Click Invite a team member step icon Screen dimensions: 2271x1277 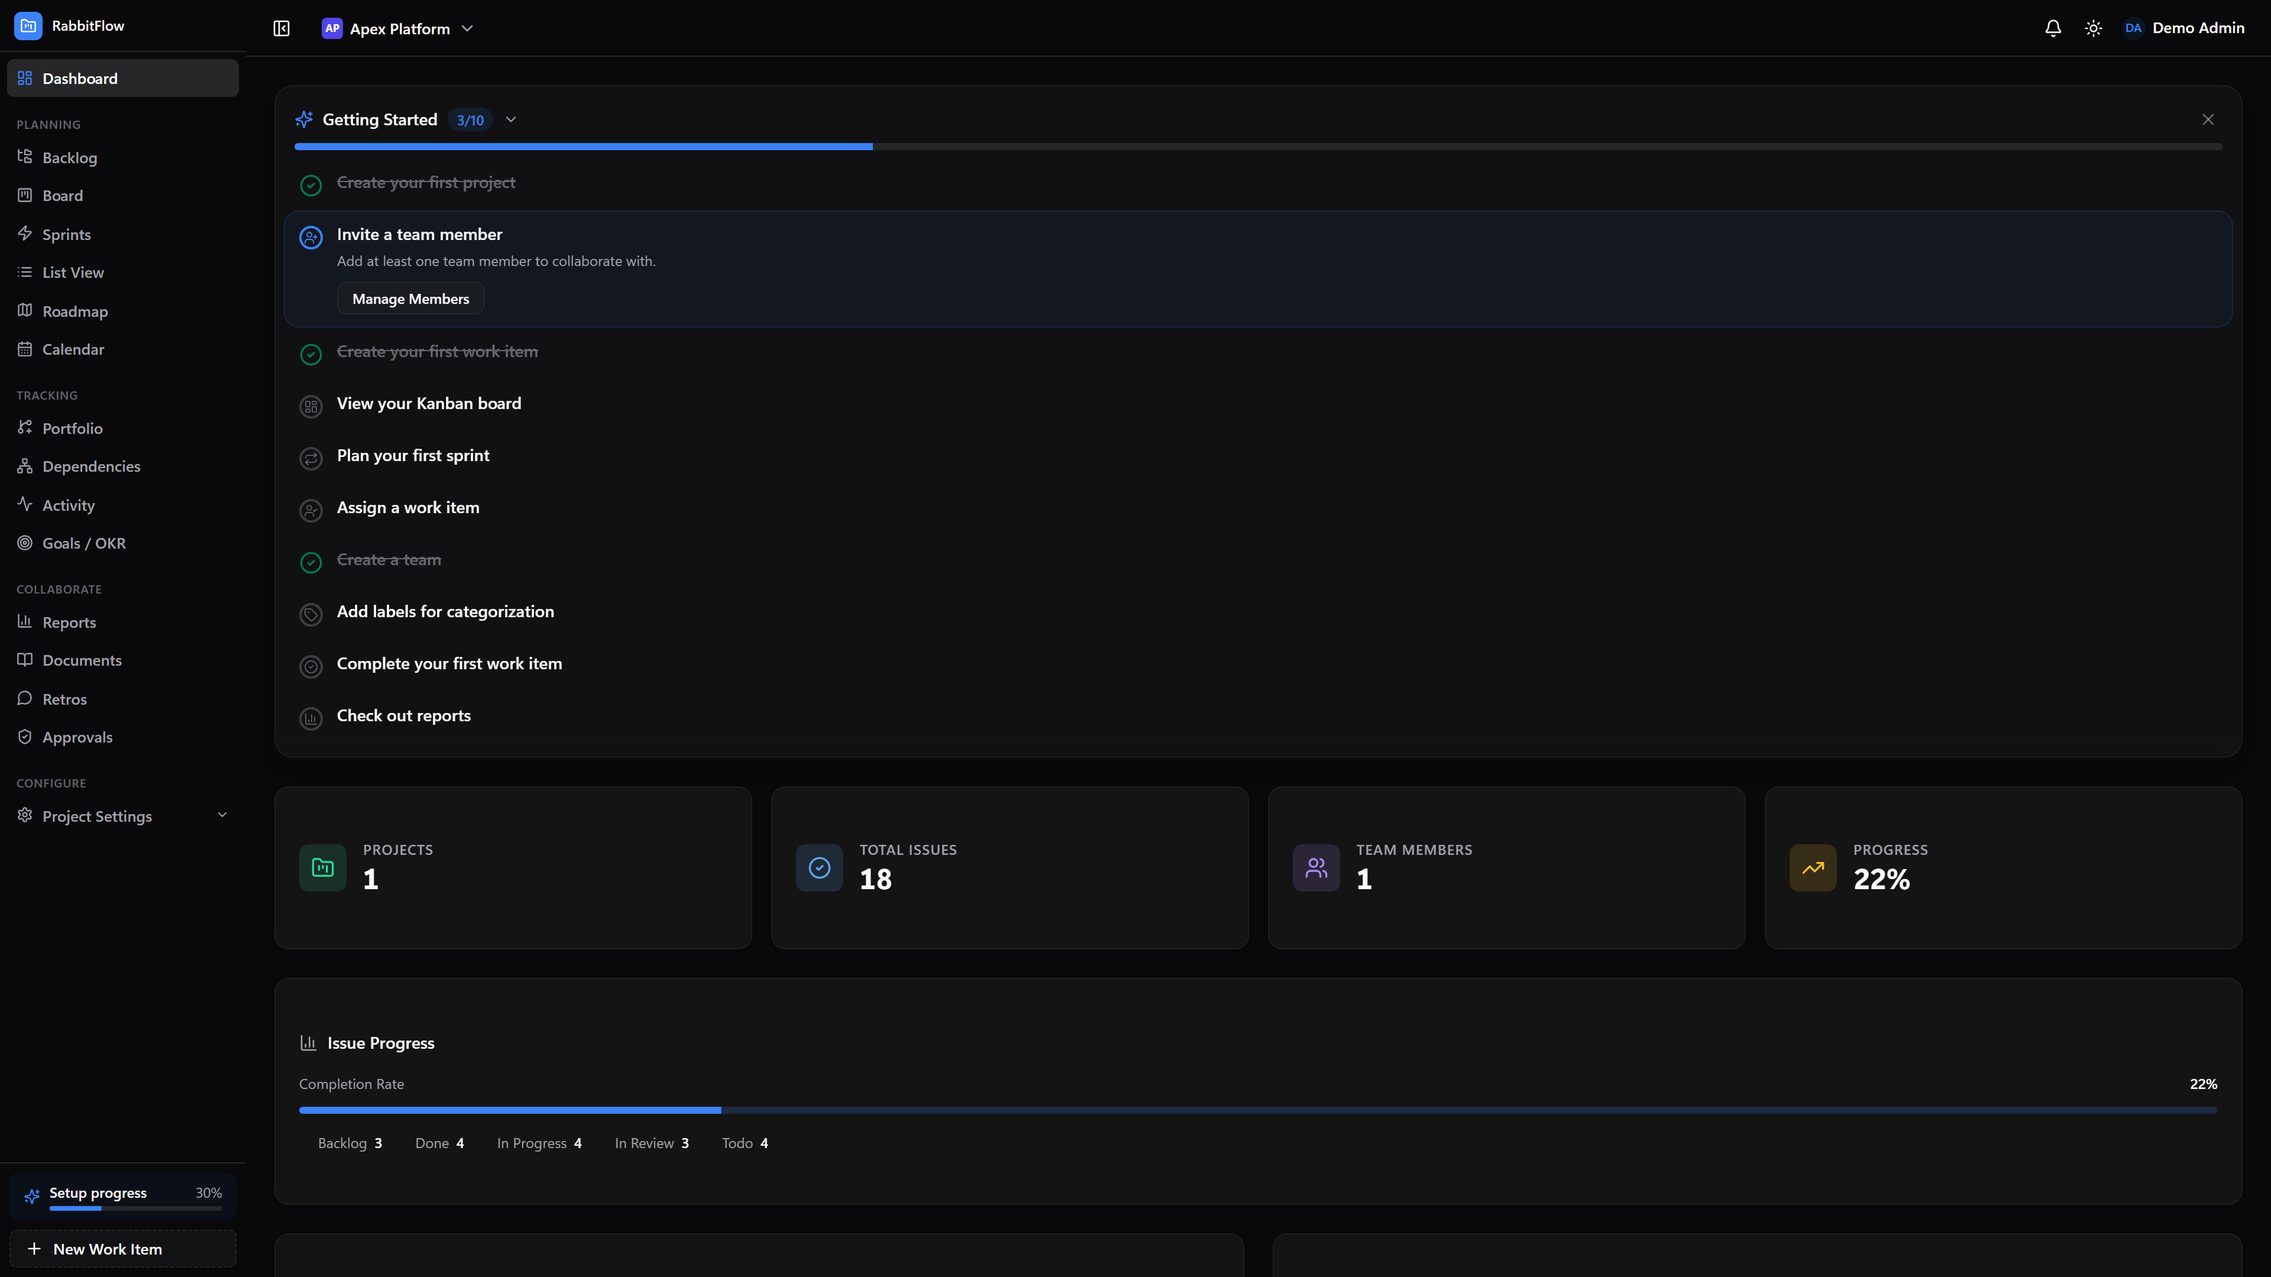pos(311,237)
